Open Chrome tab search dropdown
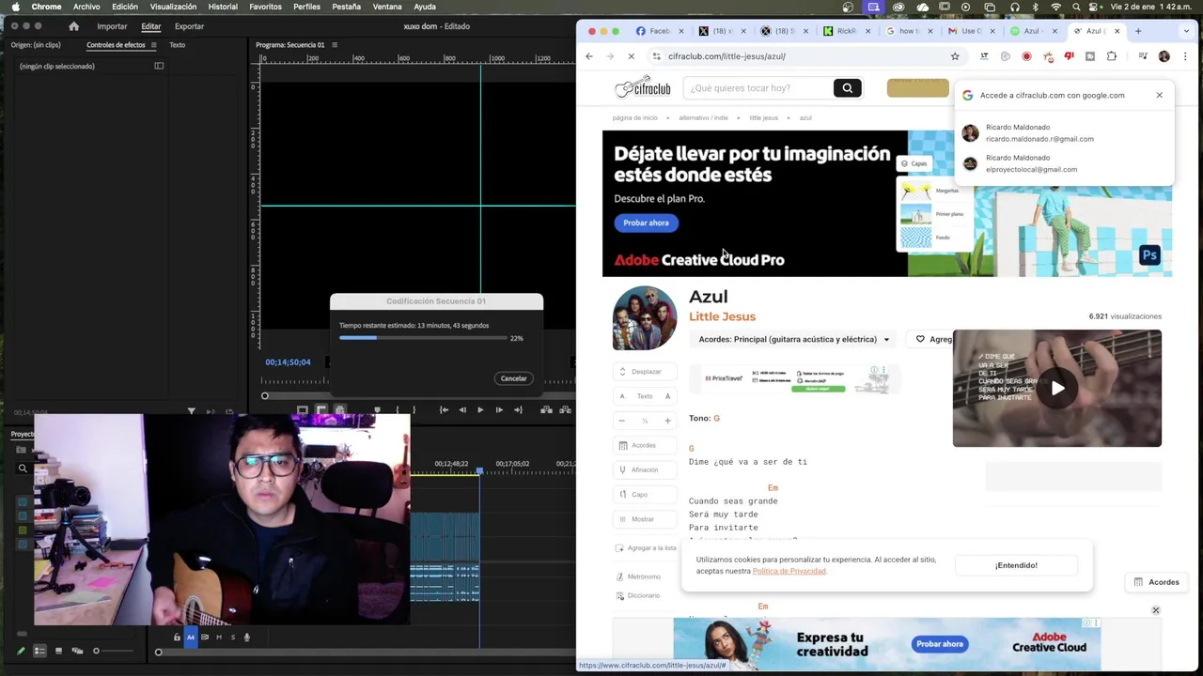This screenshot has height=676, width=1203. 1187,31
